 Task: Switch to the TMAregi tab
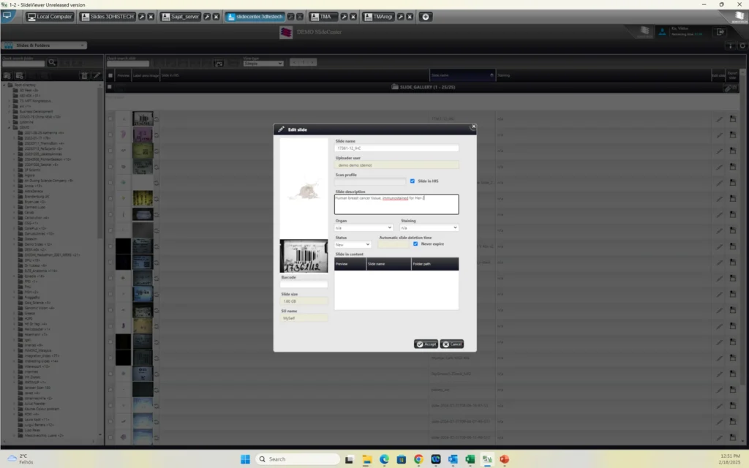379,17
